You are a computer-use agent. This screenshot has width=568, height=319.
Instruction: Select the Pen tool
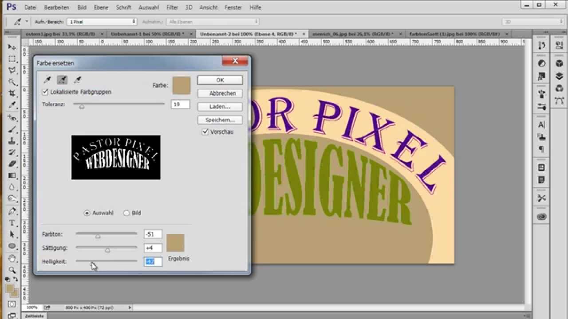12,211
